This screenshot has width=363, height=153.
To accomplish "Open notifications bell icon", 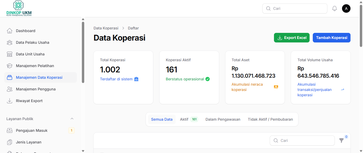I will (335, 8).
